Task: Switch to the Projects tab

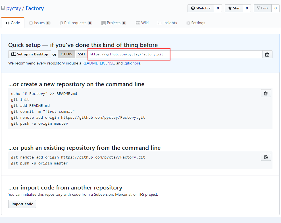Action: tap(114, 23)
